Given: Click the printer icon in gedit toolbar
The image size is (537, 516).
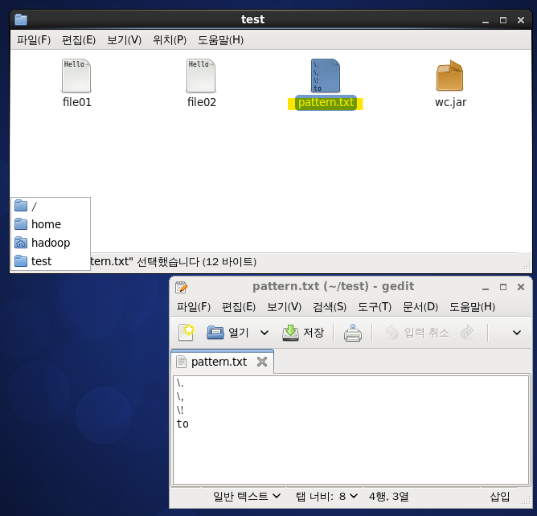Looking at the screenshot, I should click(x=353, y=333).
